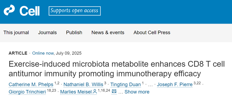This screenshot has width=232, height=99.
Task: Open the envelope email icon by Marlies Meisel
Action: pos(114,92)
